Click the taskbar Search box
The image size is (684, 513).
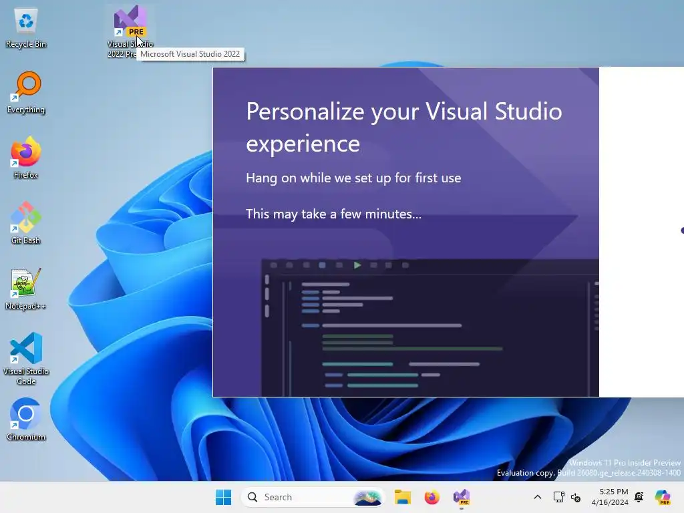point(313,497)
